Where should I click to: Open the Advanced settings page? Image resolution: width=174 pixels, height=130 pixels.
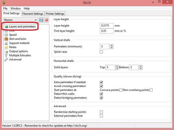pos(15,60)
